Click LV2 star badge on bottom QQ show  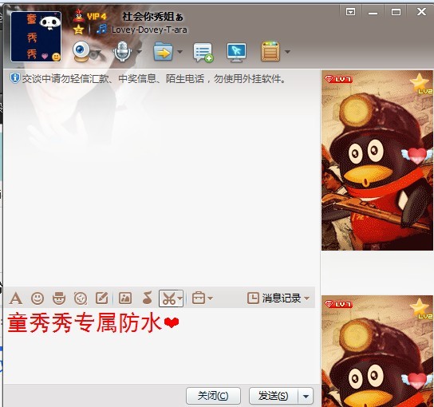pyautogui.click(x=421, y=309)
